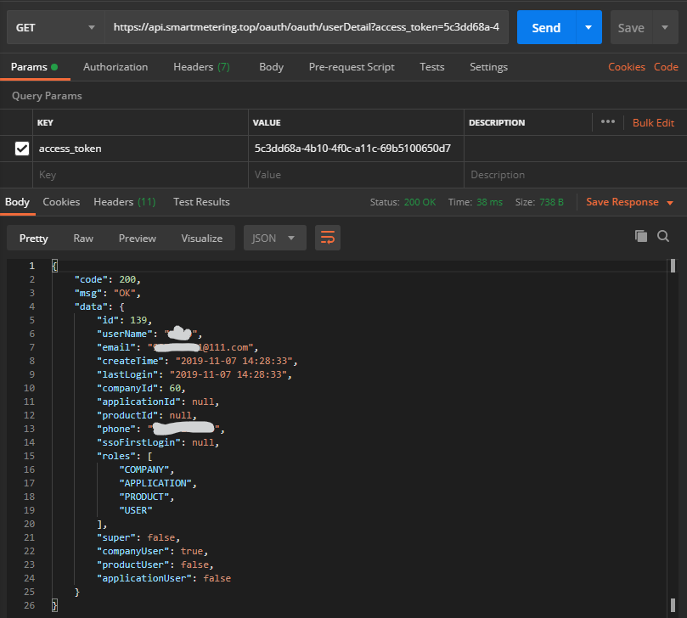Click the request URL input field
The height and width of the screenshot is (618, 687).
coord(307,27)
